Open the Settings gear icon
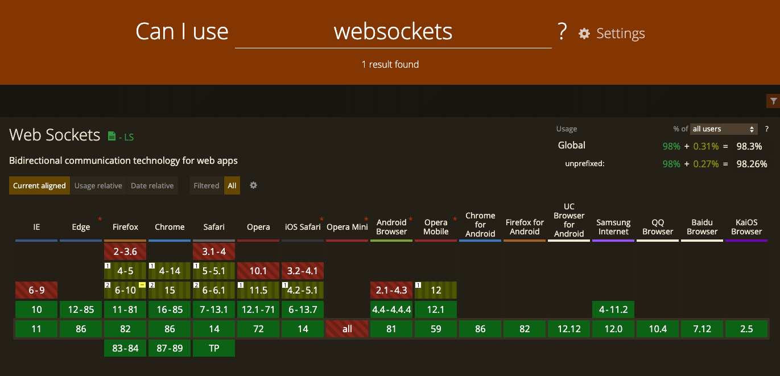The height and width of the screenshot is (376, 780). click(584, 34)
